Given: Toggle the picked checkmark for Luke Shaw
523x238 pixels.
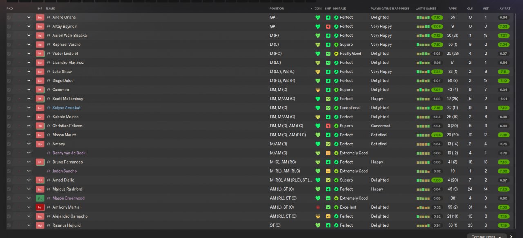Looking at the screenshot, I should pyautogui.click(x=9, y=72).
